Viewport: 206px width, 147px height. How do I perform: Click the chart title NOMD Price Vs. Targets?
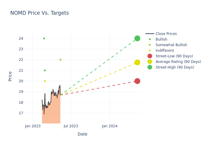coord(39,13)
